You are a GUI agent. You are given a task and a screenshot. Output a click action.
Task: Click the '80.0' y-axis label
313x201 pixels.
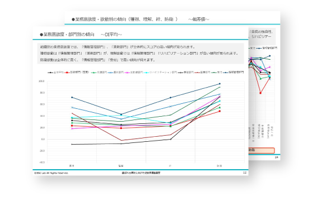[42, 93]
